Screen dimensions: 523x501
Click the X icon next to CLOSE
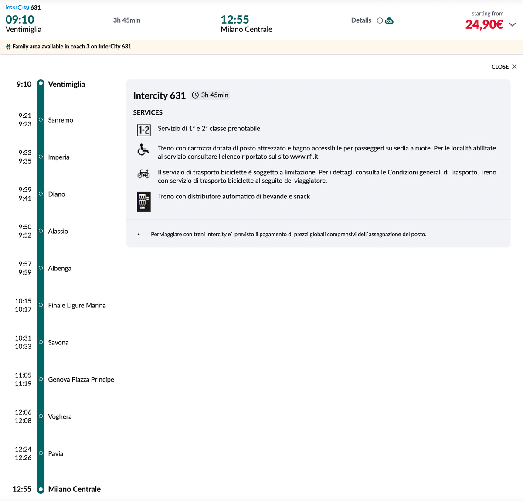pyautogui.click(x=514, y=67)
